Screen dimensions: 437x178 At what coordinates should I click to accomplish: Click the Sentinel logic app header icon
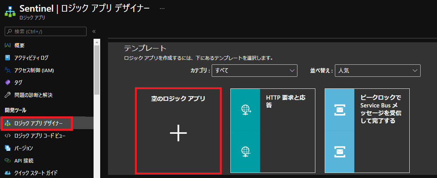10,11
